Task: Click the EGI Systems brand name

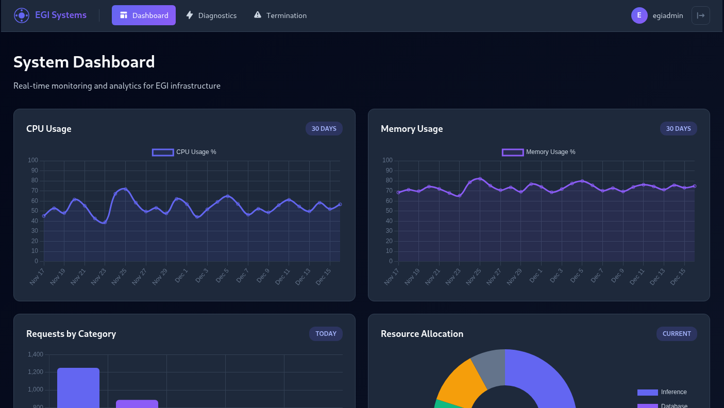Action: point(61,15)
